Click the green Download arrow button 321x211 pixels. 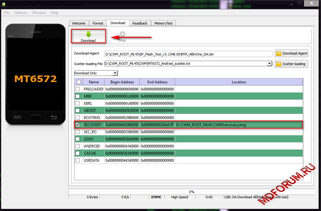[x=88, y=36]
